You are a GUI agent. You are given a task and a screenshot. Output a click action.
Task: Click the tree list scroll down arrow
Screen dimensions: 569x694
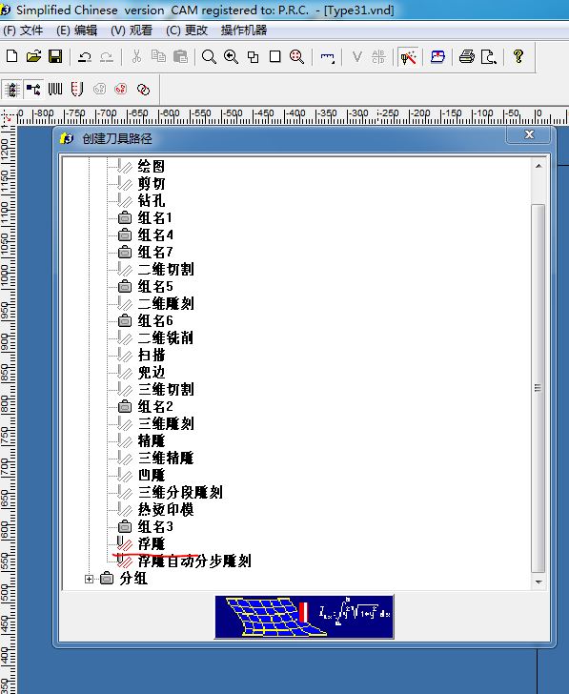tap(539, 582)
